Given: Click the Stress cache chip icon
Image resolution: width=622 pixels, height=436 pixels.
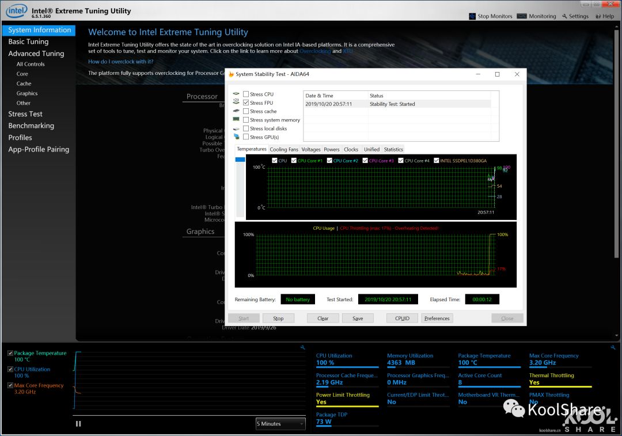Looking at the screenshot, I should click(236, 111).
